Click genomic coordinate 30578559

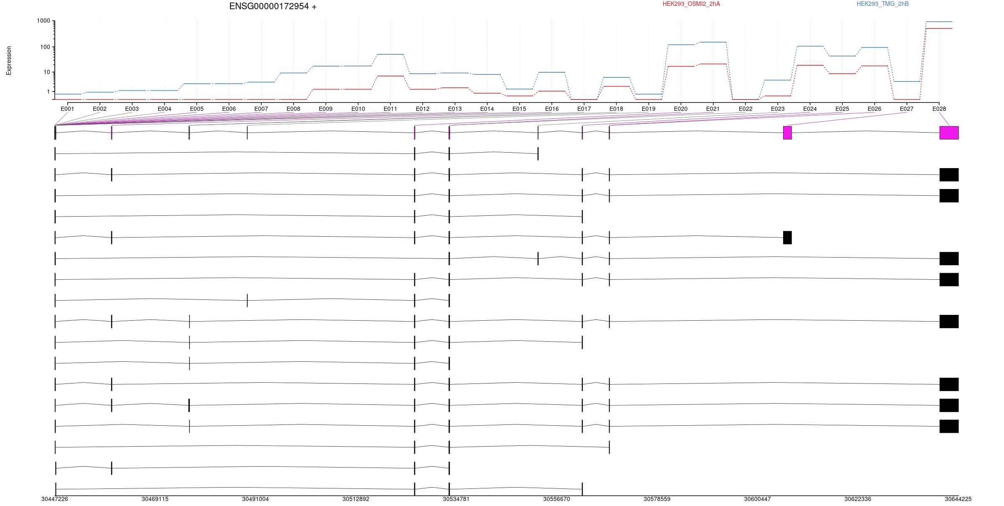657,499
